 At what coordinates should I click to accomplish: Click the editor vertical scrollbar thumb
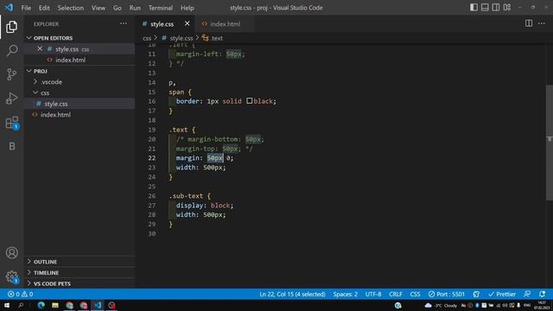pyautogui.click(x=550, y=142)
